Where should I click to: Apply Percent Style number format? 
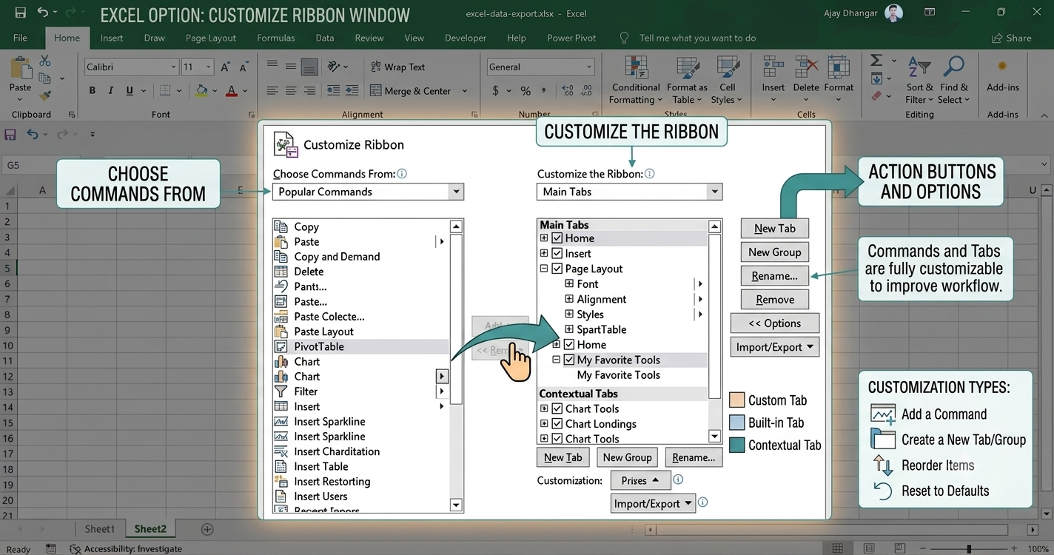tap(526, 91)
